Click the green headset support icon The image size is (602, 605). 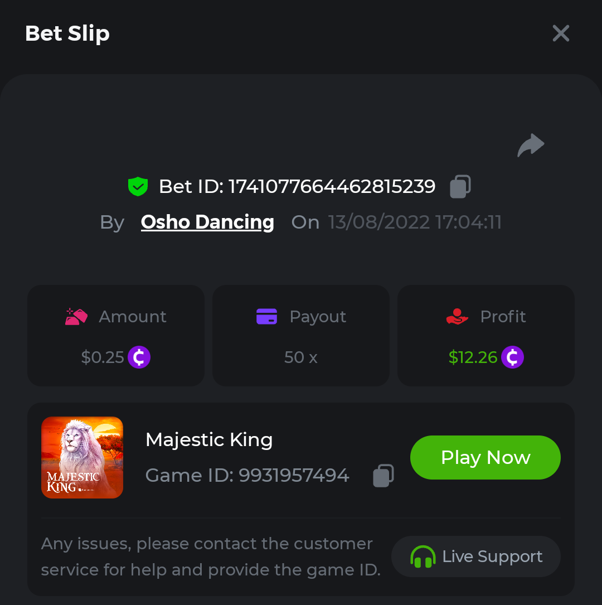pyautogui.click(x=423, y=556)
